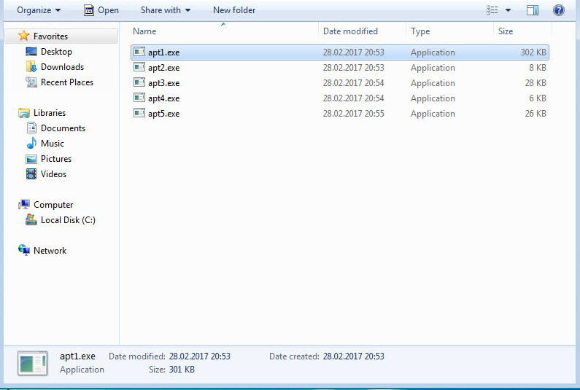Open the Music library

(52, 144)
